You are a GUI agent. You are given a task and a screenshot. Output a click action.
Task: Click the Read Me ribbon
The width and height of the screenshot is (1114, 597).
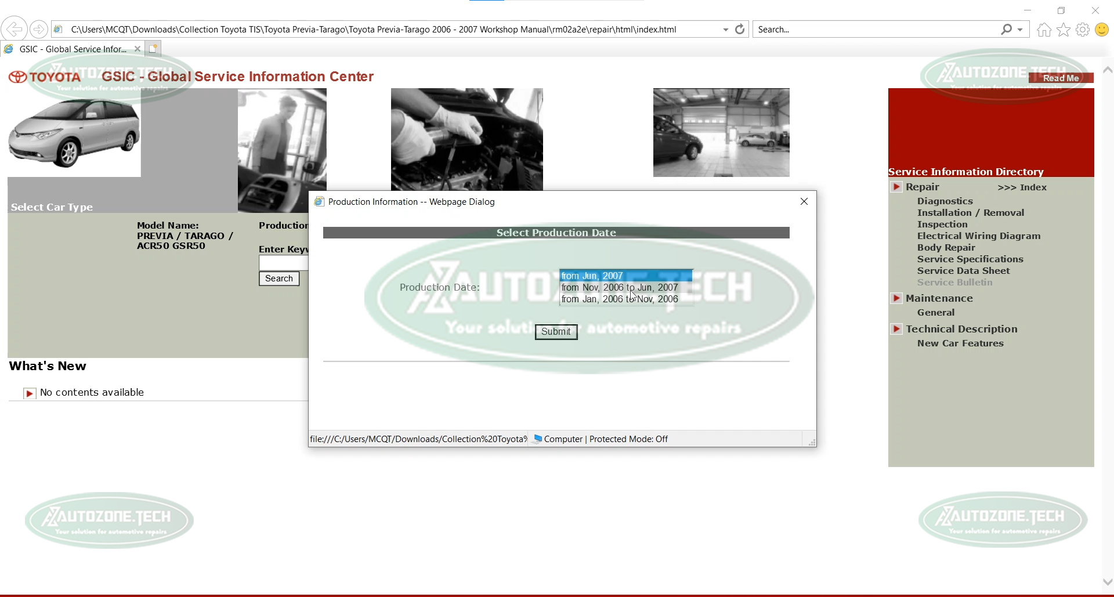[1060, 77]
